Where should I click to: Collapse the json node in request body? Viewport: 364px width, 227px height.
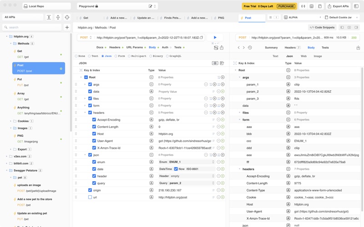(x=85, y=155)
